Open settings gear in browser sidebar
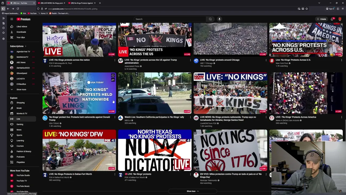The width and height of the screenshot is (346, 195). point(3,39)
